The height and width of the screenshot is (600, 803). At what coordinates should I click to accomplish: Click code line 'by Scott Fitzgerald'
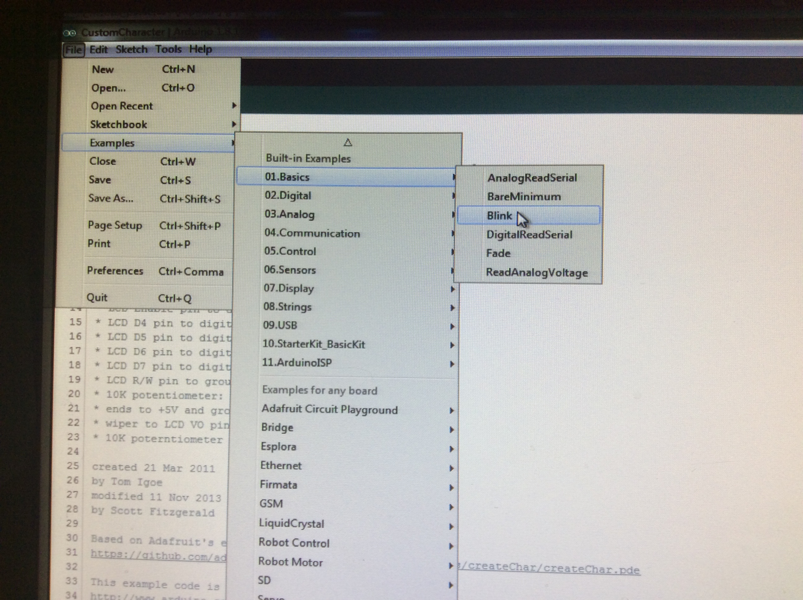[153, 511]
